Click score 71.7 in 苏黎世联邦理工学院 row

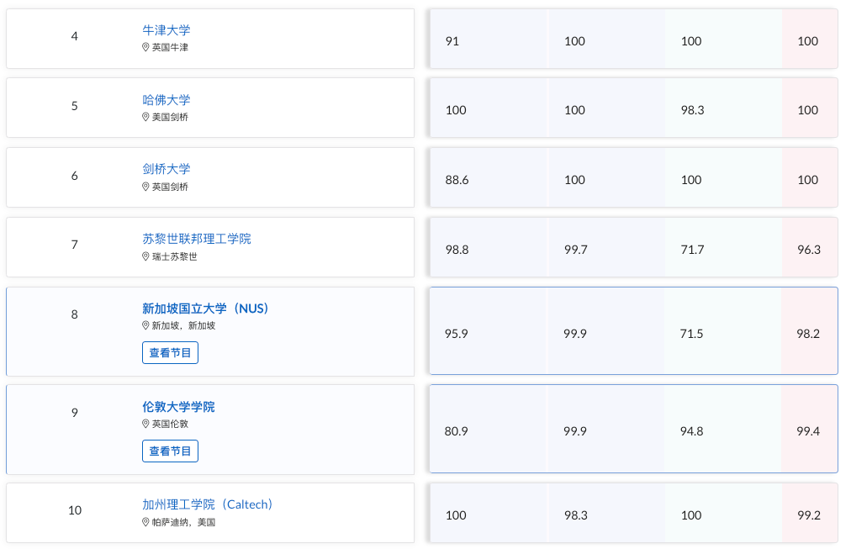(x=693, y=250)
